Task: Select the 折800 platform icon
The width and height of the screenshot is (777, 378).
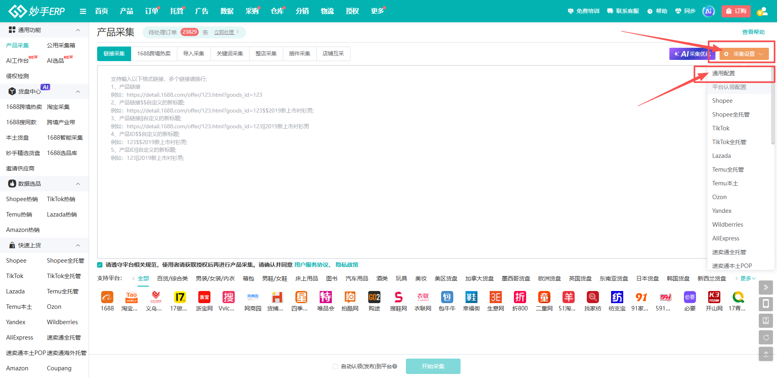Action: click(x=520, y=297)
